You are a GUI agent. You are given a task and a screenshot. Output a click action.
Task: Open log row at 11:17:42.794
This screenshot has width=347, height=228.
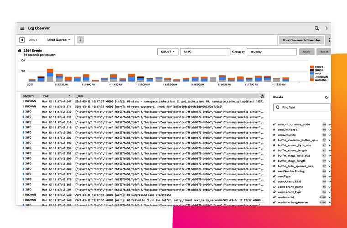click(x=143, y=190)
